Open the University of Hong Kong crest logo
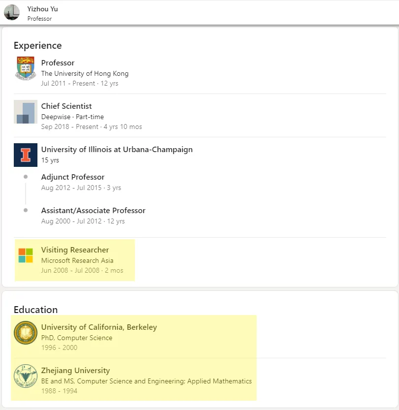The height and width of the screenshot is (410, 399). (26, 68)
